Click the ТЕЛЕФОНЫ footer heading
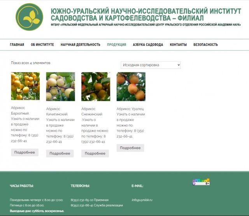Image resolution: width=249 pixels, height=216 pixels. coord(80,186)
